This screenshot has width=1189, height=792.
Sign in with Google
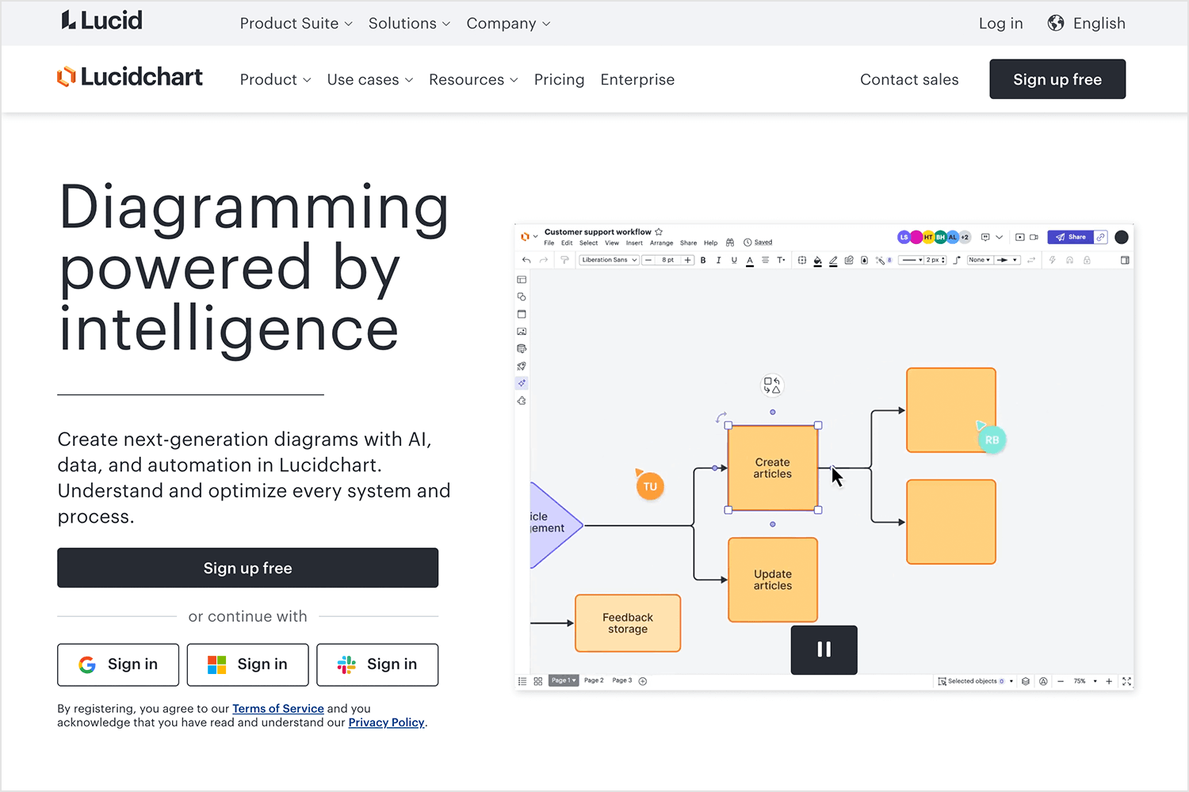pos(118,664)
